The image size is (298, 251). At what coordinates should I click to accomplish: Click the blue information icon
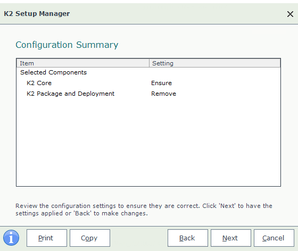point(11,238)
